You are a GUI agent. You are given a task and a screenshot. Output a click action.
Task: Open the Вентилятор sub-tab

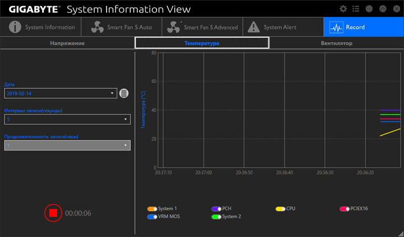337,43
